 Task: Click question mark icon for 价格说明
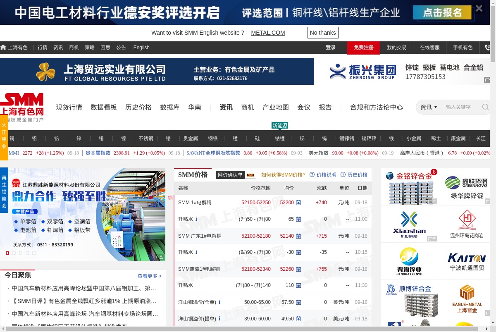pos(312,174)
